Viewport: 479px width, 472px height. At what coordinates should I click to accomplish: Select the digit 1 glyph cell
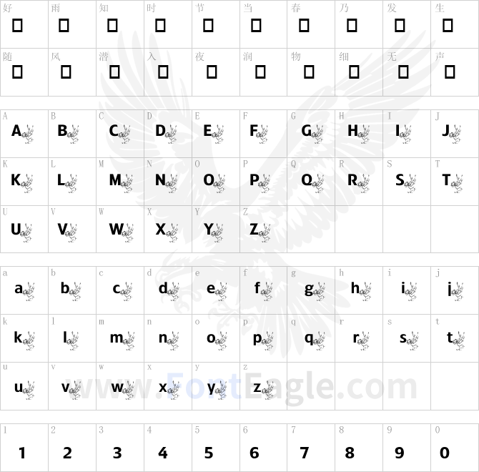click(24, 447)
